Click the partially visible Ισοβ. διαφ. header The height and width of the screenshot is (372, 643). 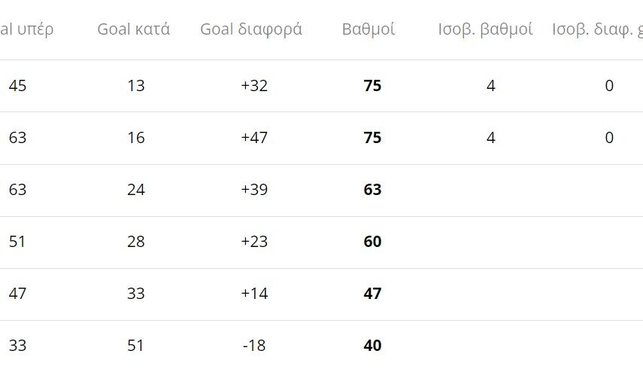[x=597, y=30]
